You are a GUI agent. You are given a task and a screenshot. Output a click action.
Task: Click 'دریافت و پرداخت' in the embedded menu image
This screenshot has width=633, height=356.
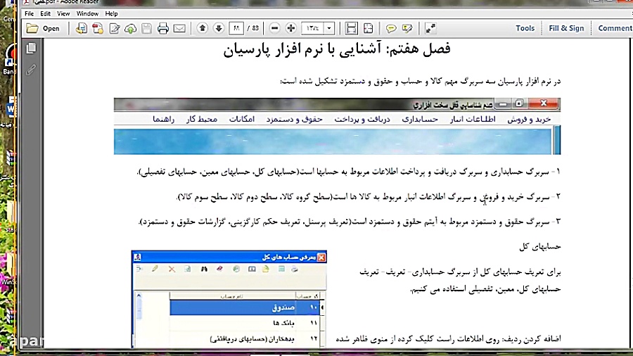pyautogui.click(x=362, y=119)
